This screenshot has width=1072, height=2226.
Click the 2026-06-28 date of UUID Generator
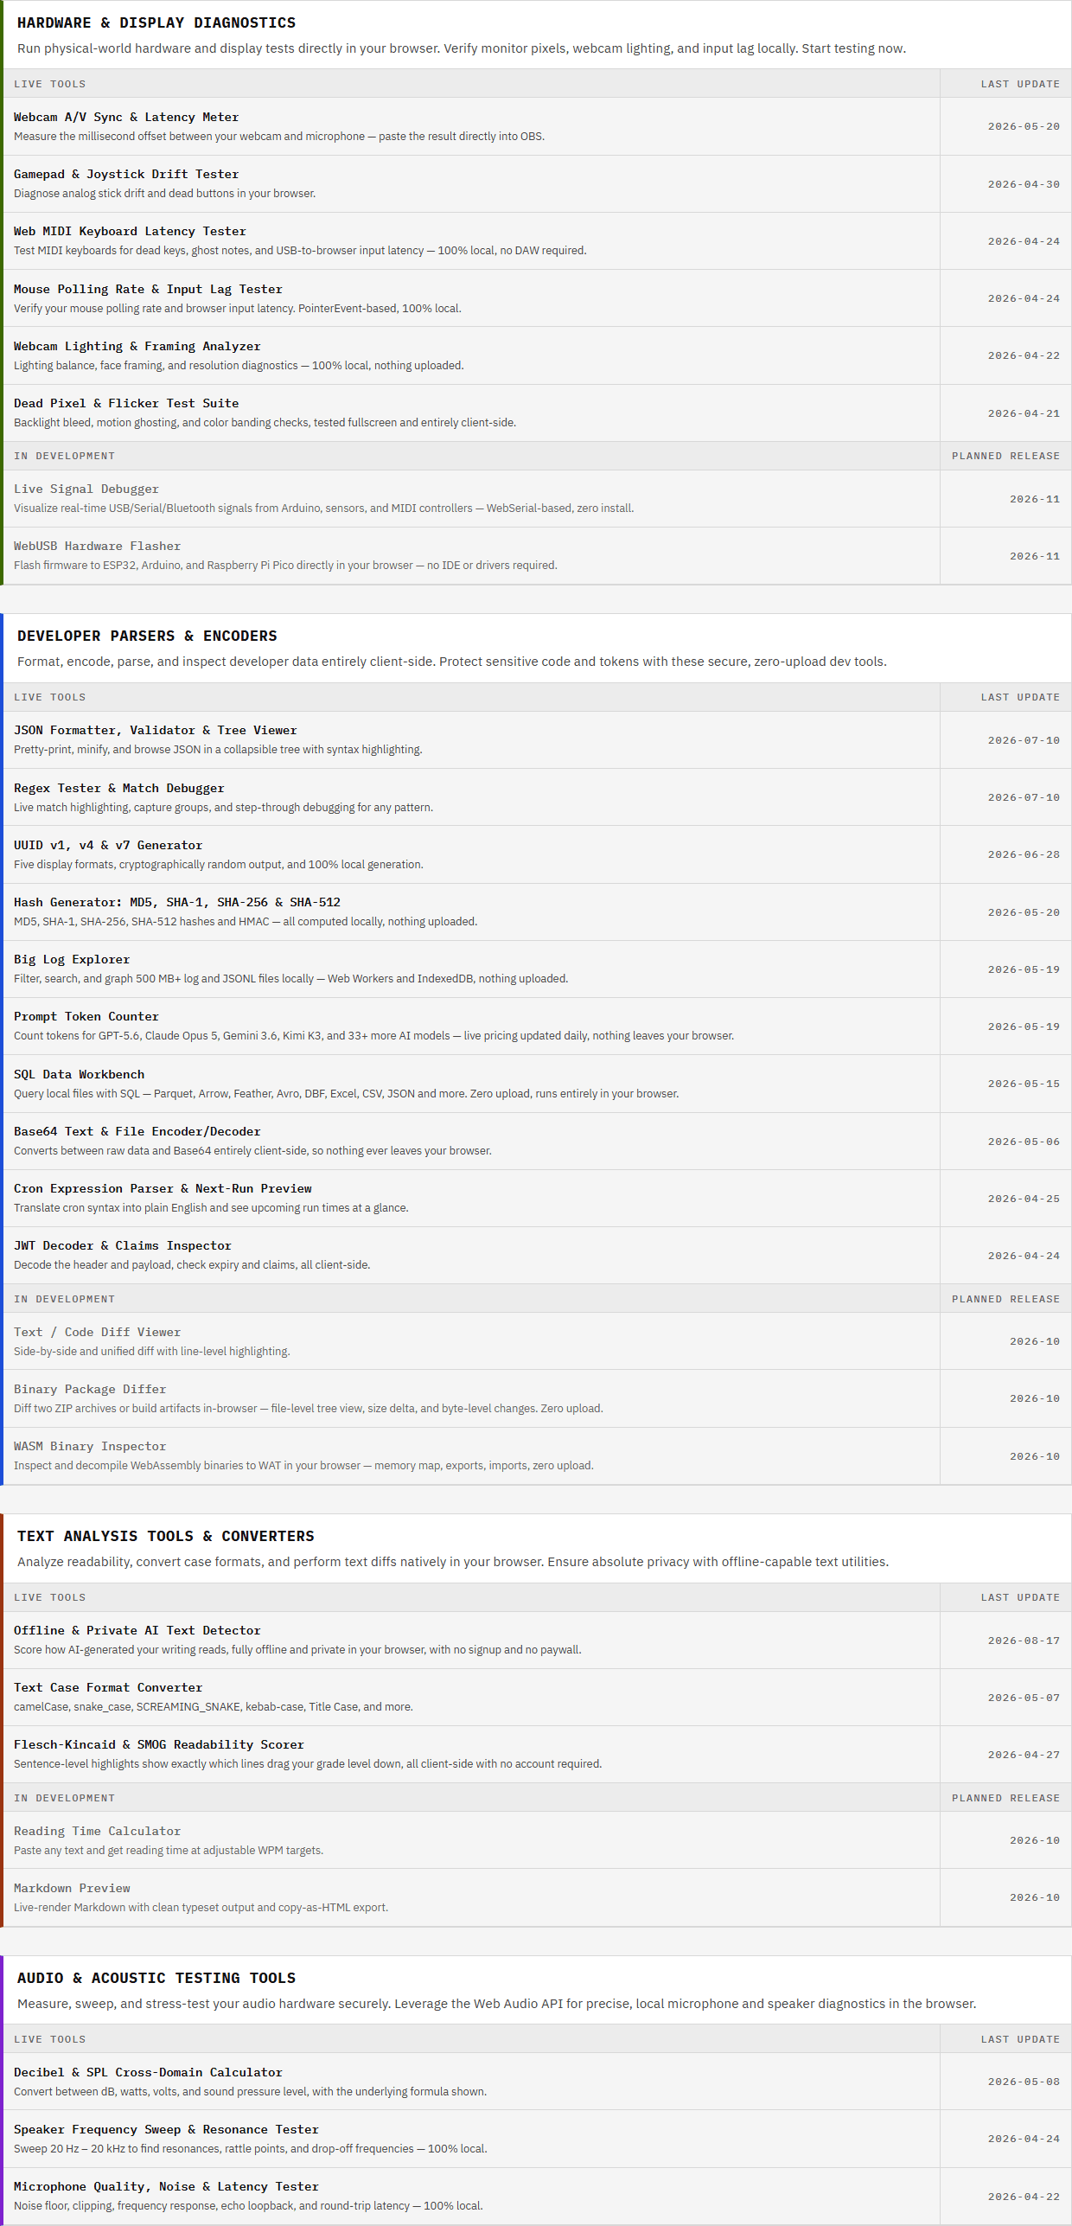[1024, 854]
